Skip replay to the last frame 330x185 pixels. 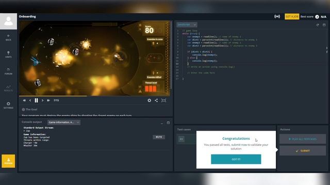tap(48, 101)
